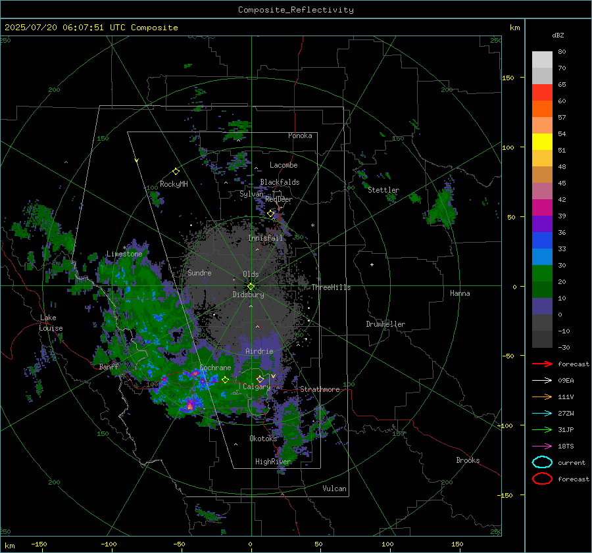
Task: Click the white 09EA arrow in legend
Action: 542,381
